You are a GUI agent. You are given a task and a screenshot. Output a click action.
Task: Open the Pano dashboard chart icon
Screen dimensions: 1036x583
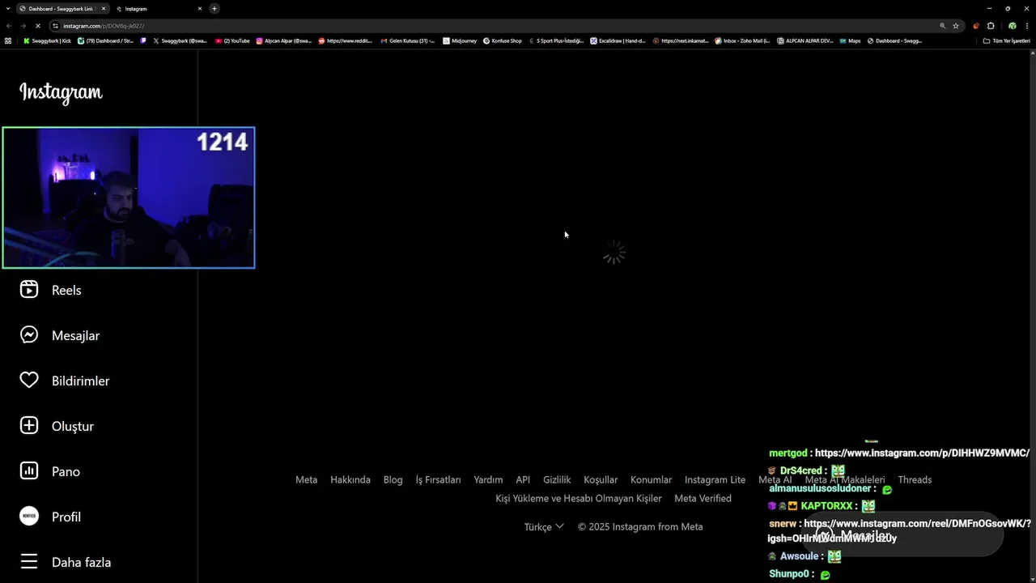click(x=29, y=471)
